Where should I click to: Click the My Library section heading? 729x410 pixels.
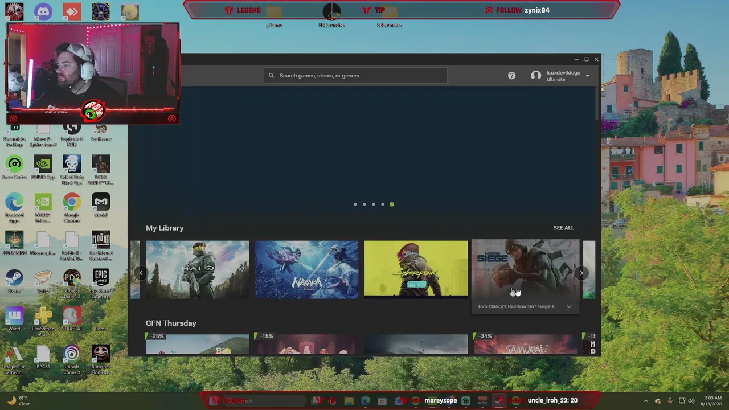tap(165, 228)
